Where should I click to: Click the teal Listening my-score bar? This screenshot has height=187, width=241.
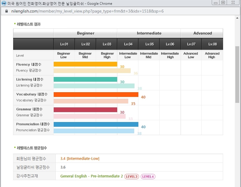click(x=85, y=79)
